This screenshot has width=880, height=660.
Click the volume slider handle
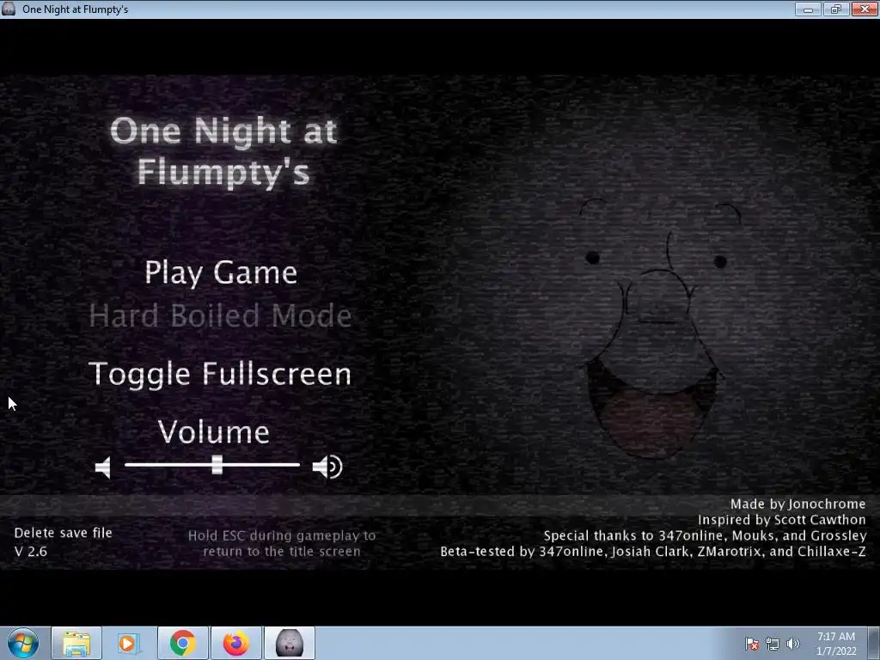(217, 465)
